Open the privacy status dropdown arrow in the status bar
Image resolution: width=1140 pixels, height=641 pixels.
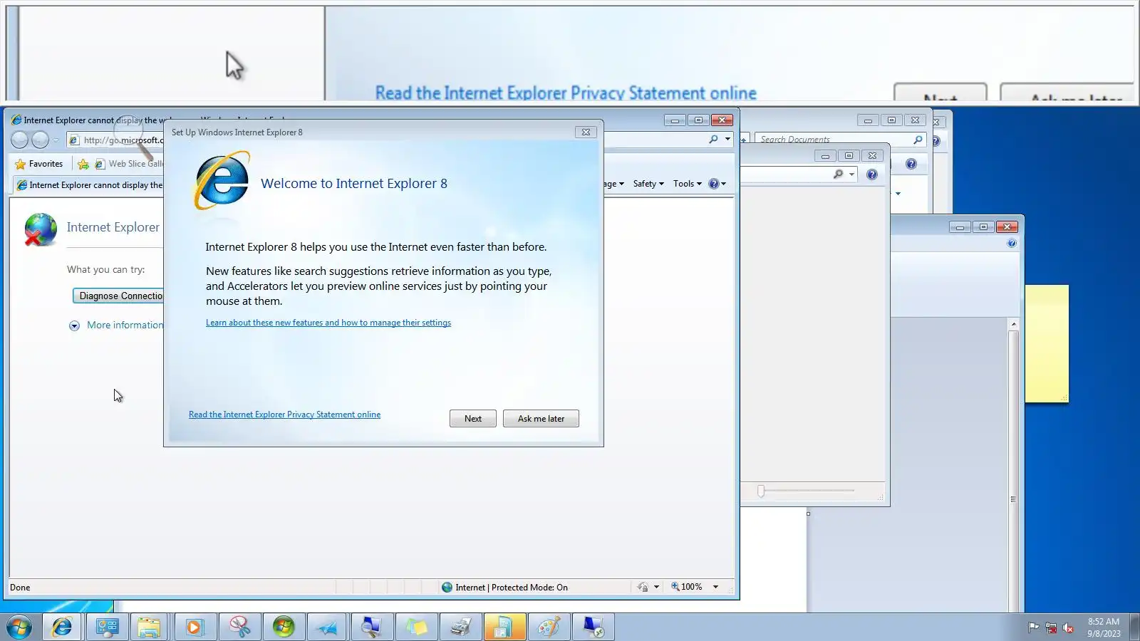pyautogui.click(x=656, y=588)
